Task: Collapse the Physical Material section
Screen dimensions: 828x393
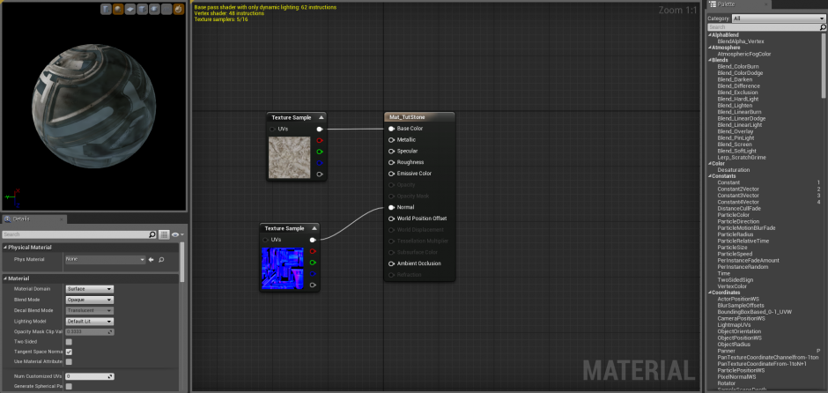Action: (x=5, y=248)
